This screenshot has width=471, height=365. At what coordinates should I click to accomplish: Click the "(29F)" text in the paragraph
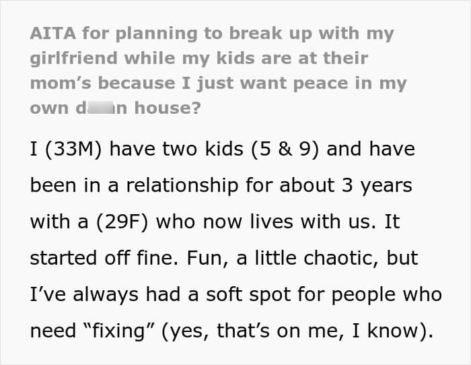[x=122, y=222]
